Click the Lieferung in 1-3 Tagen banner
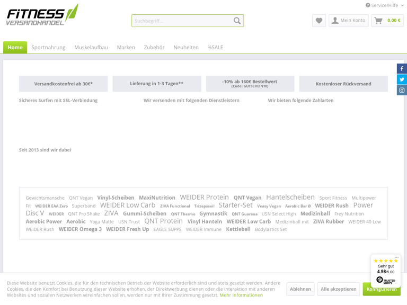This screenshot has width=407, height=305. tap(157, 84)
